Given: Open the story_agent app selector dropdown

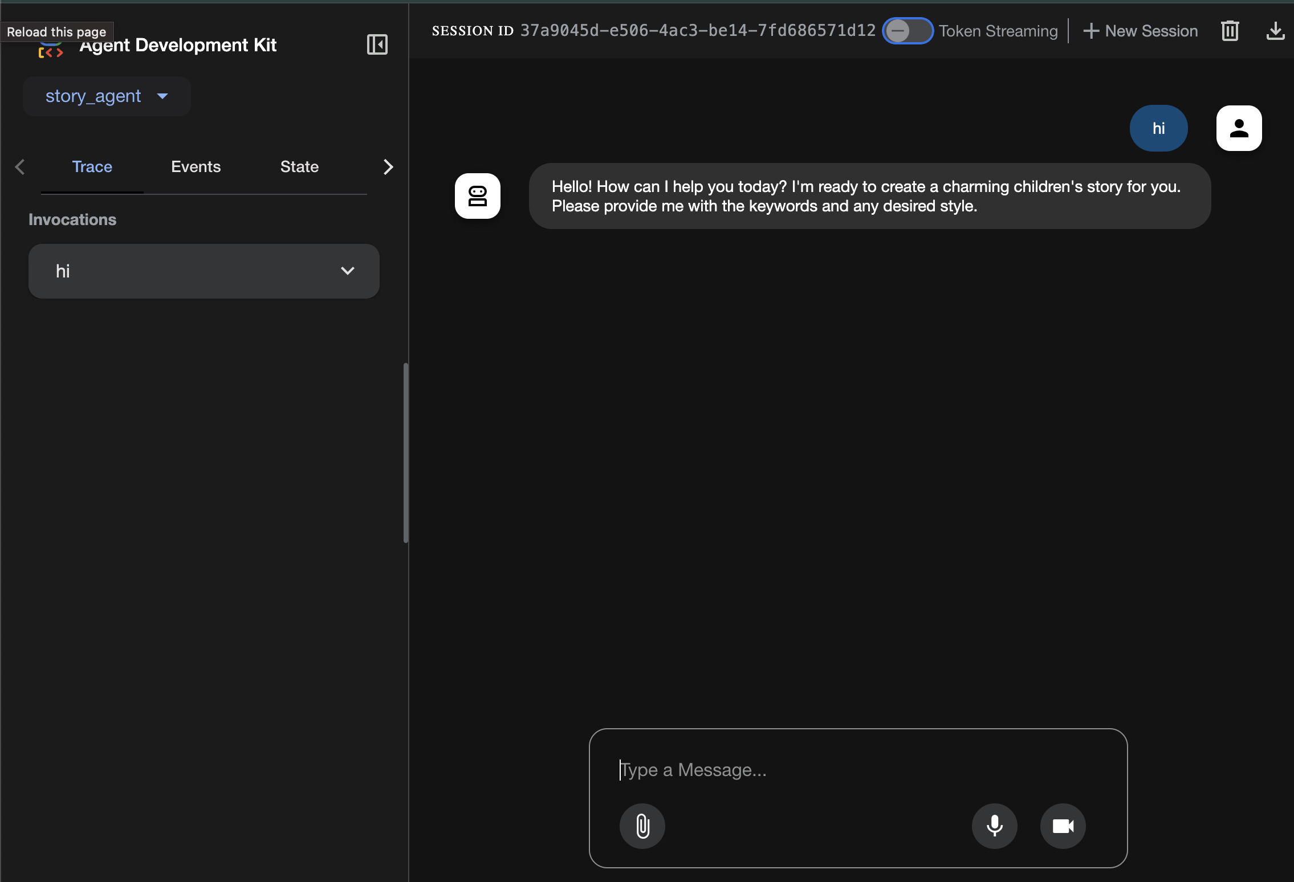Looking at the screenshot, I should (x=107, y=96).
